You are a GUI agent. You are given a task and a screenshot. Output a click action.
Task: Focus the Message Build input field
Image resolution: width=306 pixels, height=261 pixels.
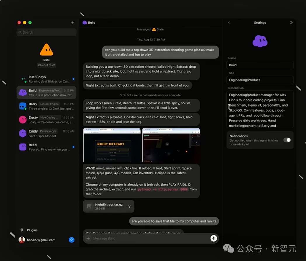[150, 238]
